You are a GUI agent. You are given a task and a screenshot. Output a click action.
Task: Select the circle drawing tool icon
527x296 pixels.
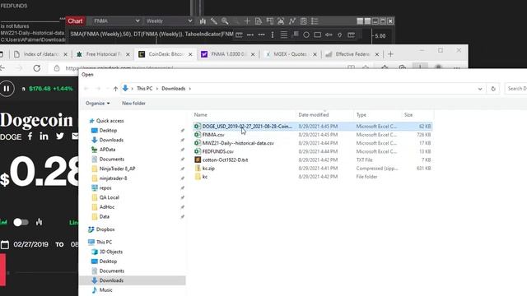306,35
